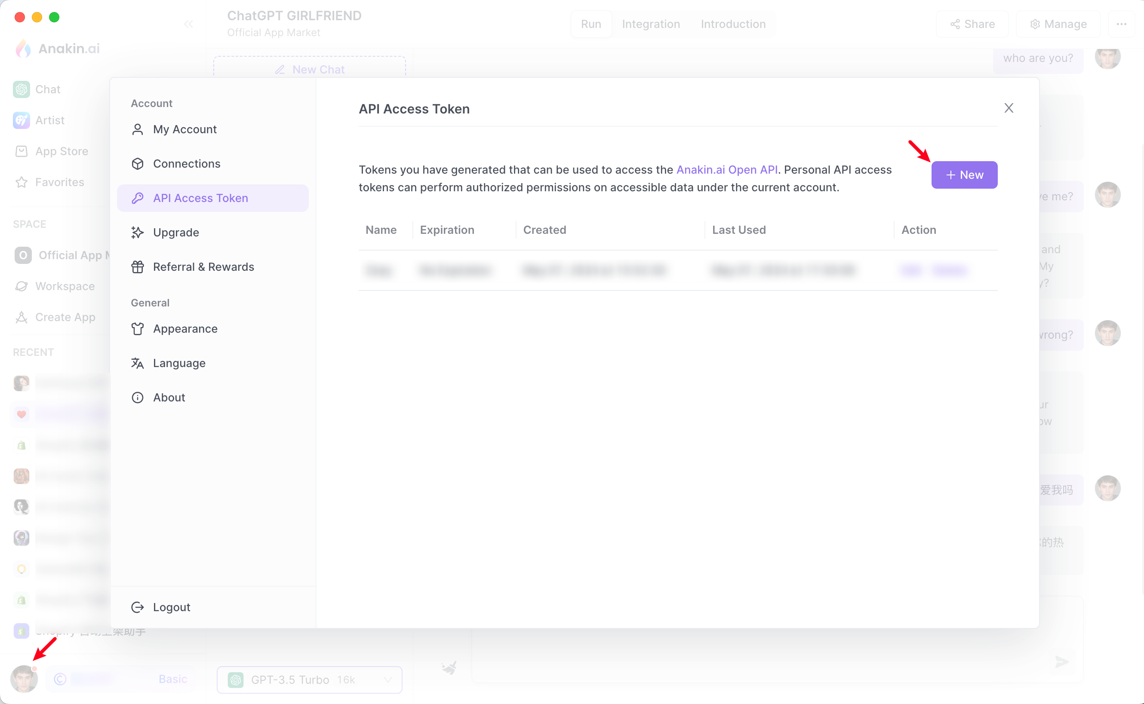
Task: Open Create App in the sidebar
Action: point(55,318)
